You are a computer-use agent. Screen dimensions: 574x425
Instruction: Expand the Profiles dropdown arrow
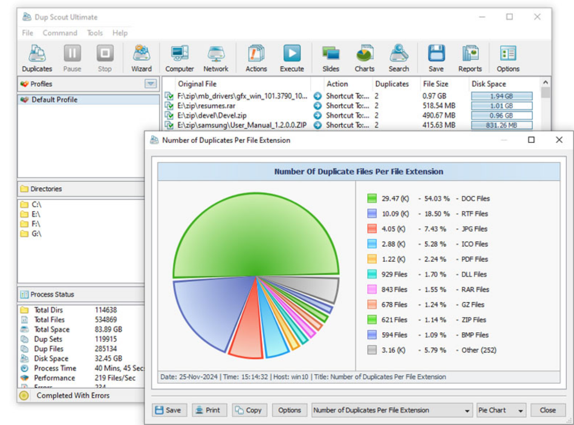click(x=150, y=84)
